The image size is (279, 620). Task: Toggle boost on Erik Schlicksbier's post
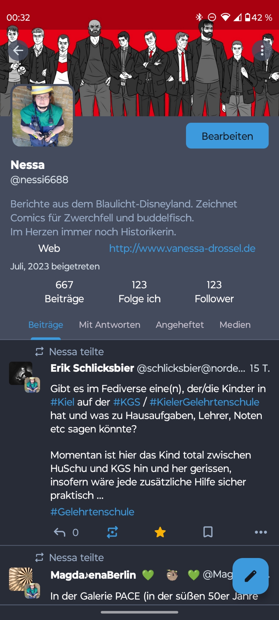point(112,532)
